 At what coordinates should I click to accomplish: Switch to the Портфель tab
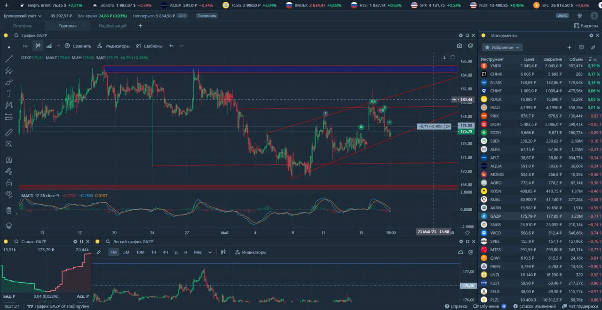coord(23,26)
